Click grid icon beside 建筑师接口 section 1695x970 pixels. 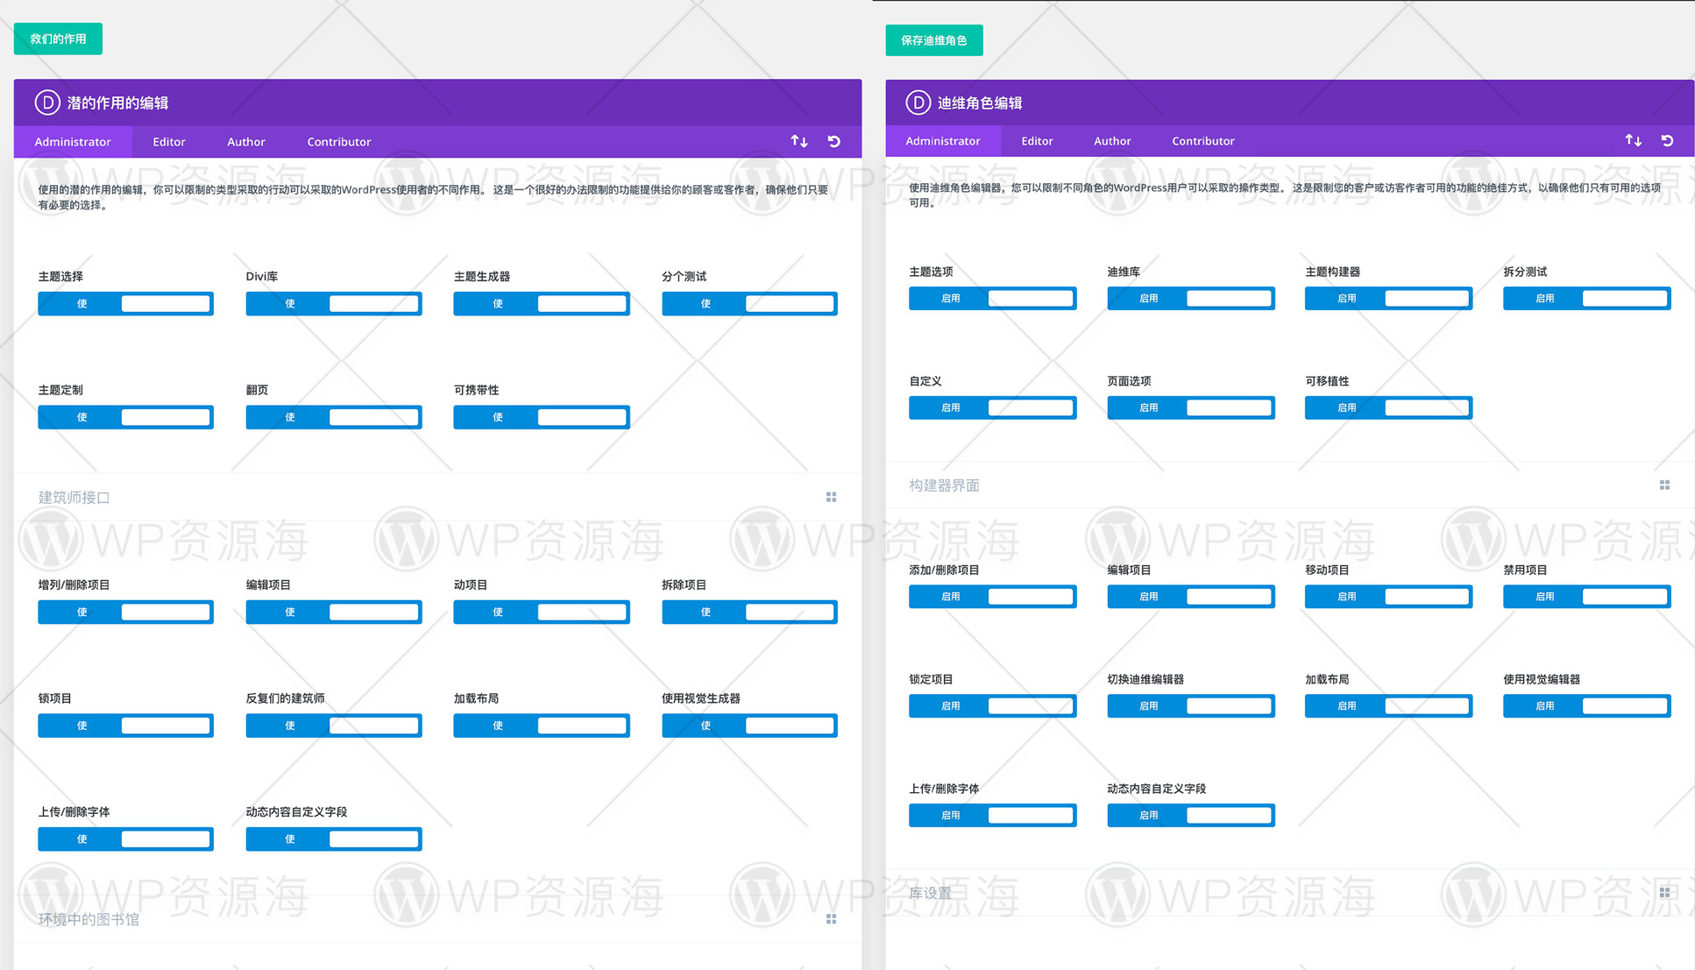pos(831,497)
